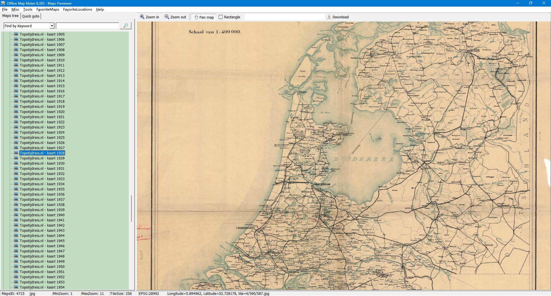Switch to the Maps tree tab

(x=10, y=16)
